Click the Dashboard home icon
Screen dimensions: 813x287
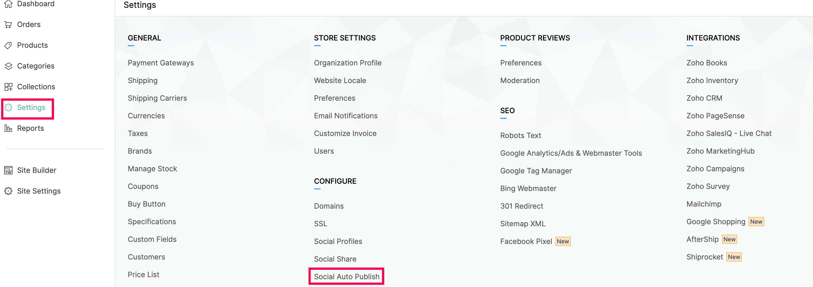coord(9,4)
